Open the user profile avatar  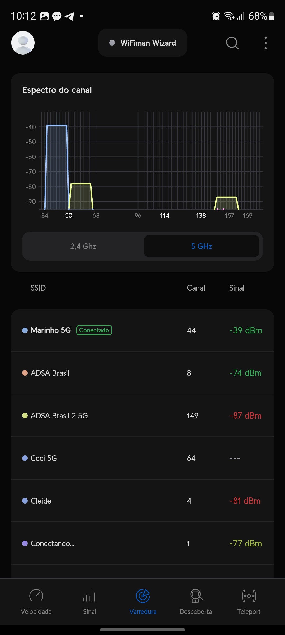(23, 43)
